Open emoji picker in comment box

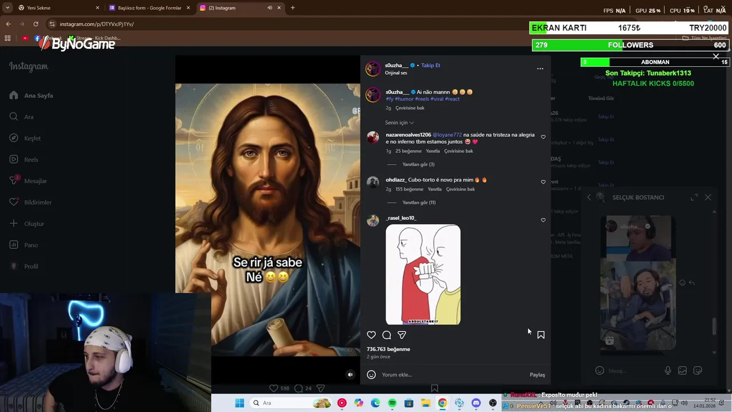(x=371, y=375)
